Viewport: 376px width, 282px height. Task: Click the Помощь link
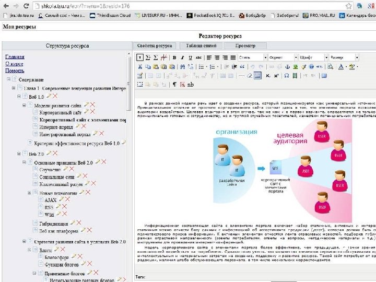pyautogui.click(x=15, y=70)
